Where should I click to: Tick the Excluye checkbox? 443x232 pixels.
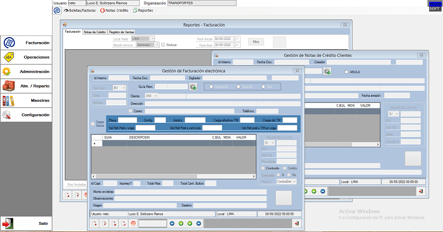(163, 45)
